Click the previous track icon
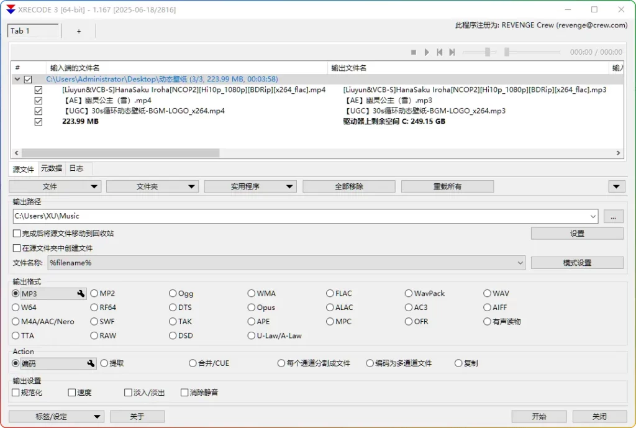 click(439, 52)
